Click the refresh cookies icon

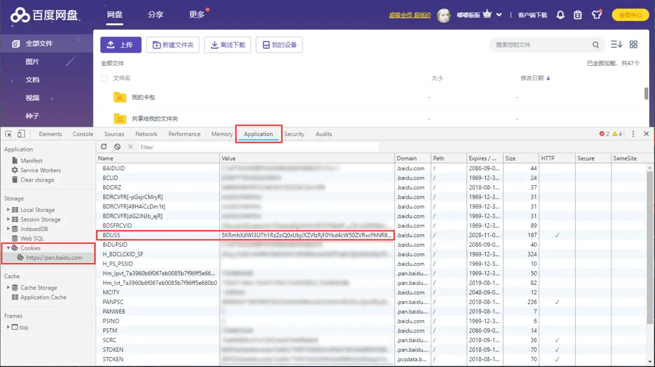coord(104,147)
